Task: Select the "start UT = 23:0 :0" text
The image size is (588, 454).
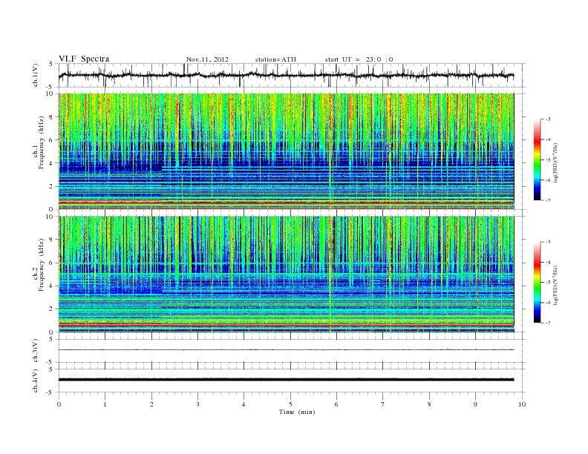Action: [x=359, y=59]
